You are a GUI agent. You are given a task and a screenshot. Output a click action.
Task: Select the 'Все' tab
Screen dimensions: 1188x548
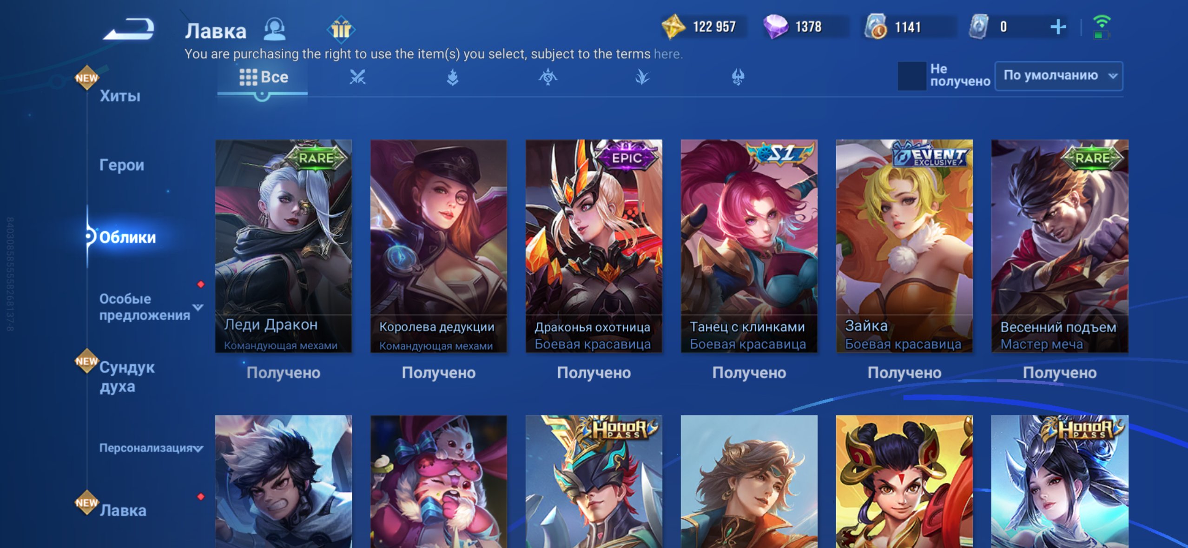pos(263,77)
